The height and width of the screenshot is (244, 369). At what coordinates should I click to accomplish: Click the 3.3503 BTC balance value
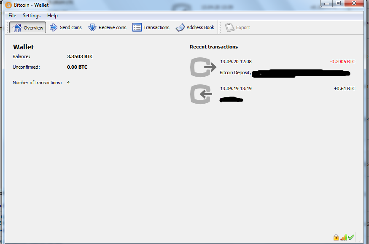(80, 56)
